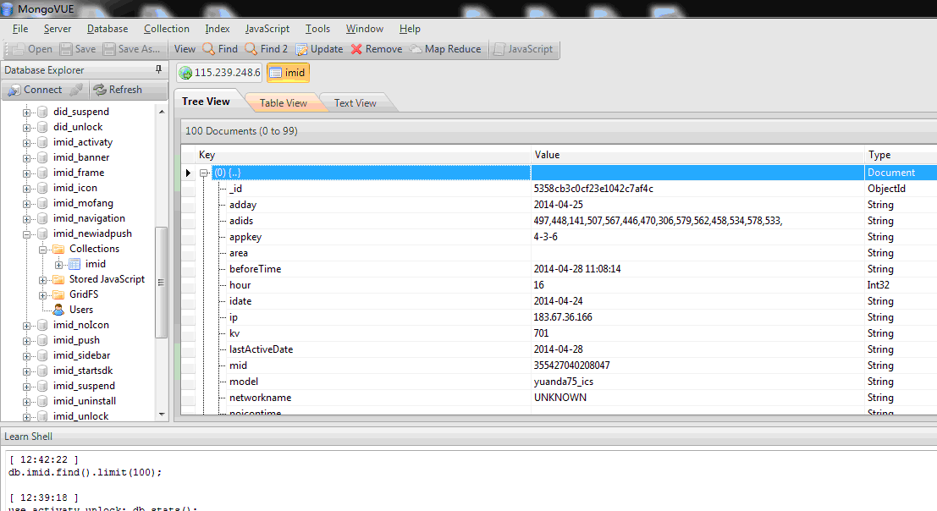Select the imid_navigation database
This screenshot has width=937, height=511.
[88, 218]
